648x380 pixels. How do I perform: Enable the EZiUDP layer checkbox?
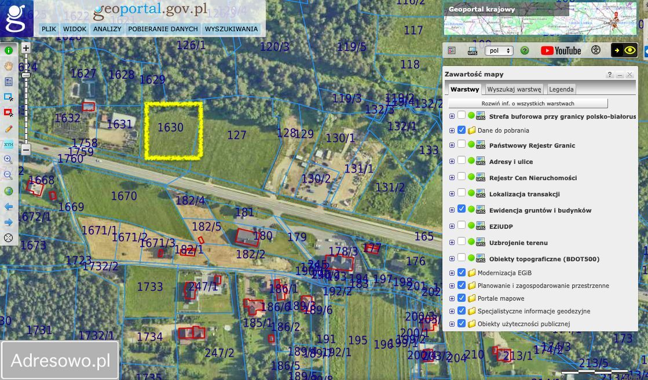pos(462,225)
